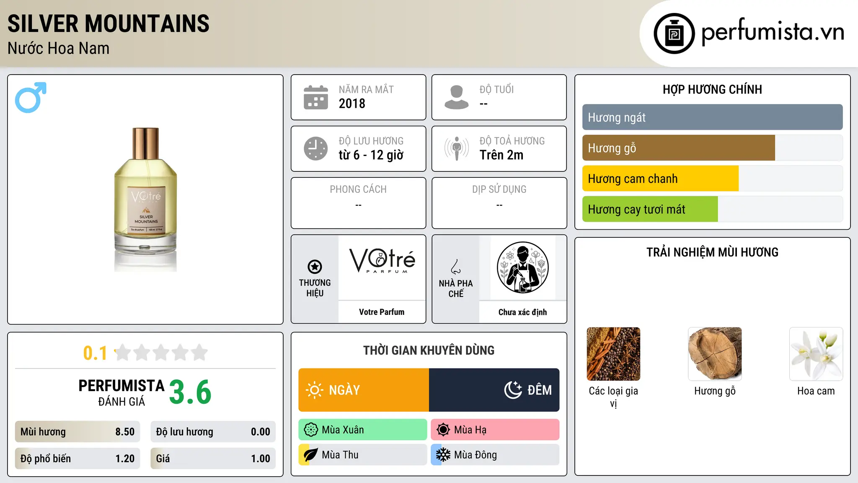Click the Mùi hương 8.50 score row
This screenshot has width=858, height=483.
(x=78, y=432)
